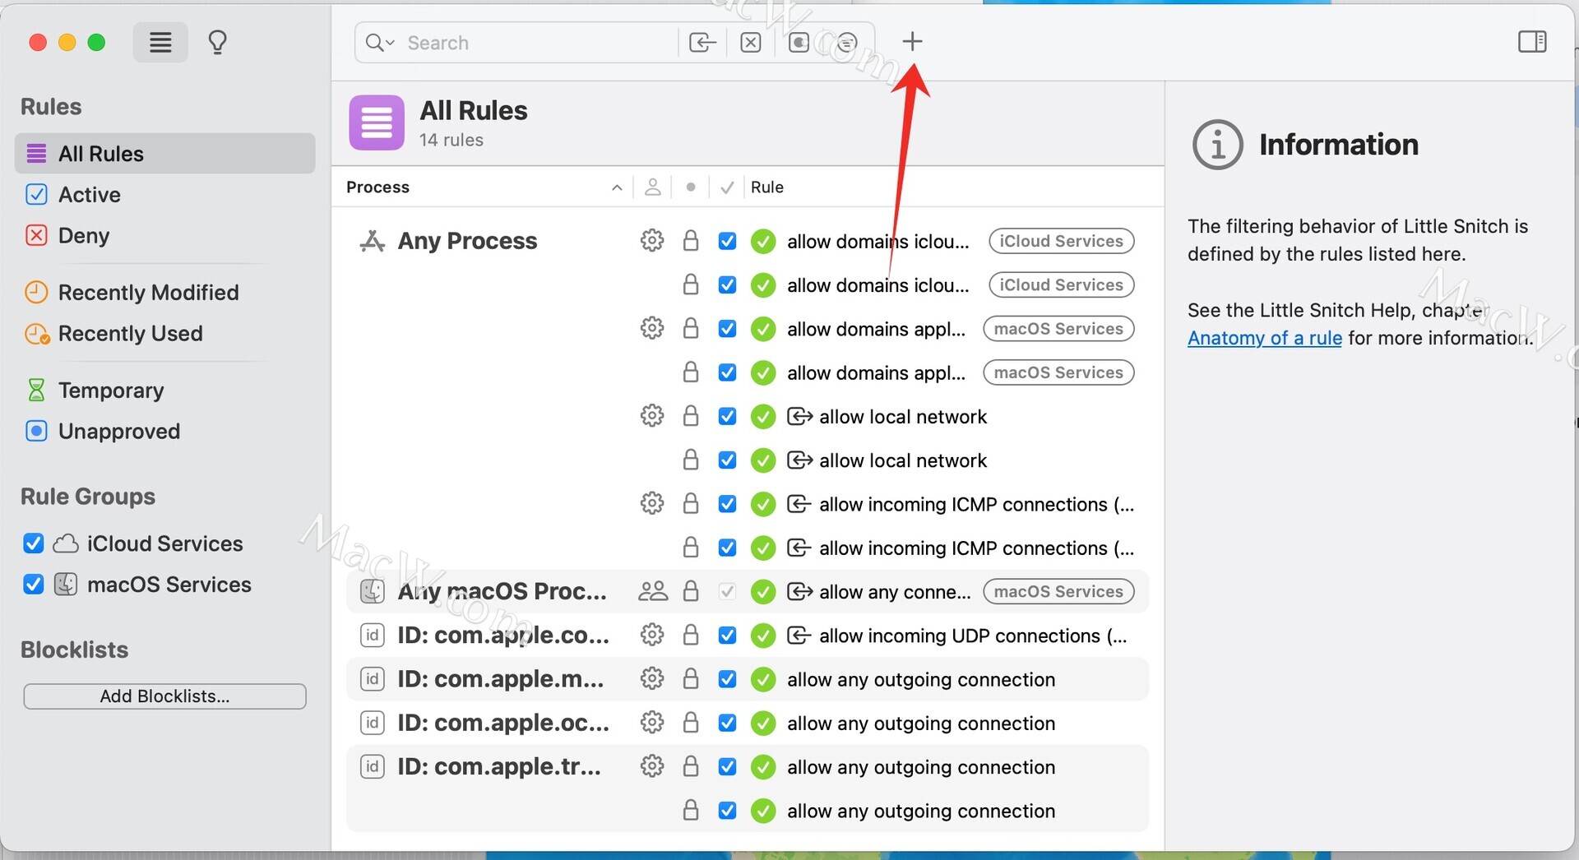Select the Any Process row
The image size is (1579, 860).
(467, 241)
